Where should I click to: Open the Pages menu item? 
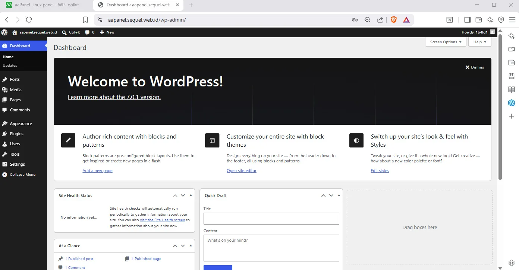coord(23,100)
